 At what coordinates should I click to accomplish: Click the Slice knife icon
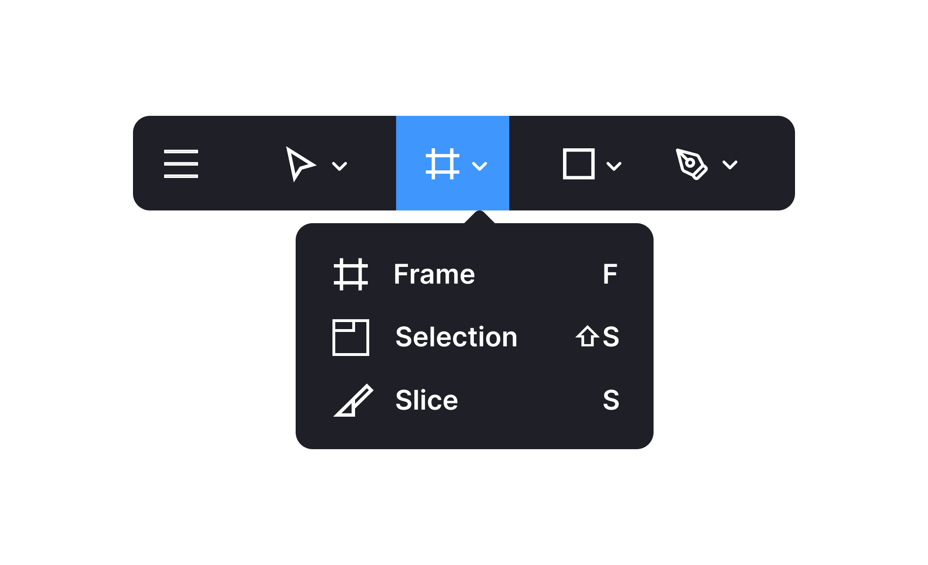point(353,400)
